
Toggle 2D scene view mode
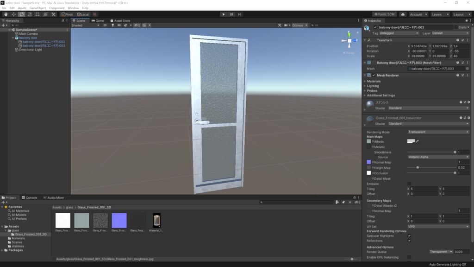(105, 25)
